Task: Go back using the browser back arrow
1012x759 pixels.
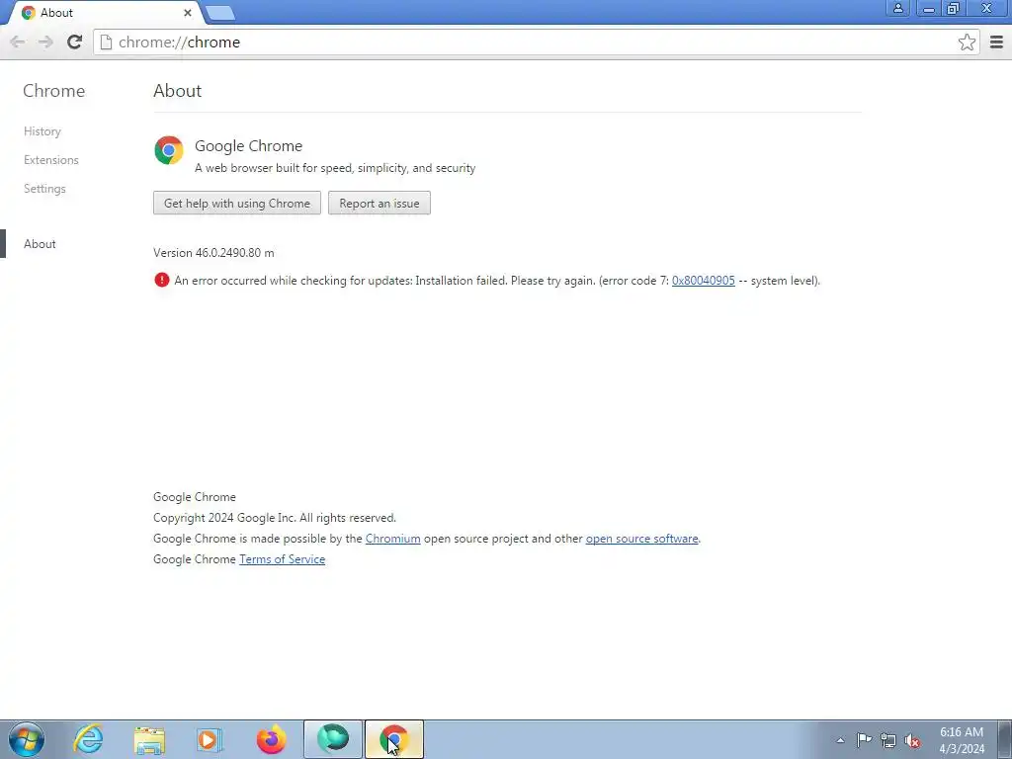Action: (18, 42)
